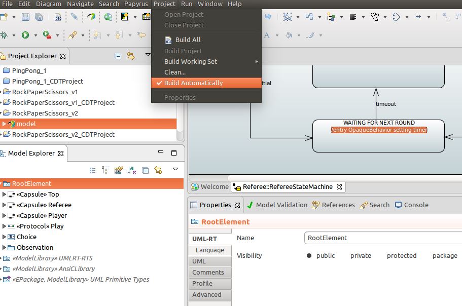Click the Save All toolbar icon
This screenshot has width=462, height=306.
[x=39, y=17]
